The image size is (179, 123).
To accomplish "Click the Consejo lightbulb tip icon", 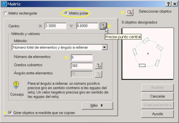I will click(16, 85).
